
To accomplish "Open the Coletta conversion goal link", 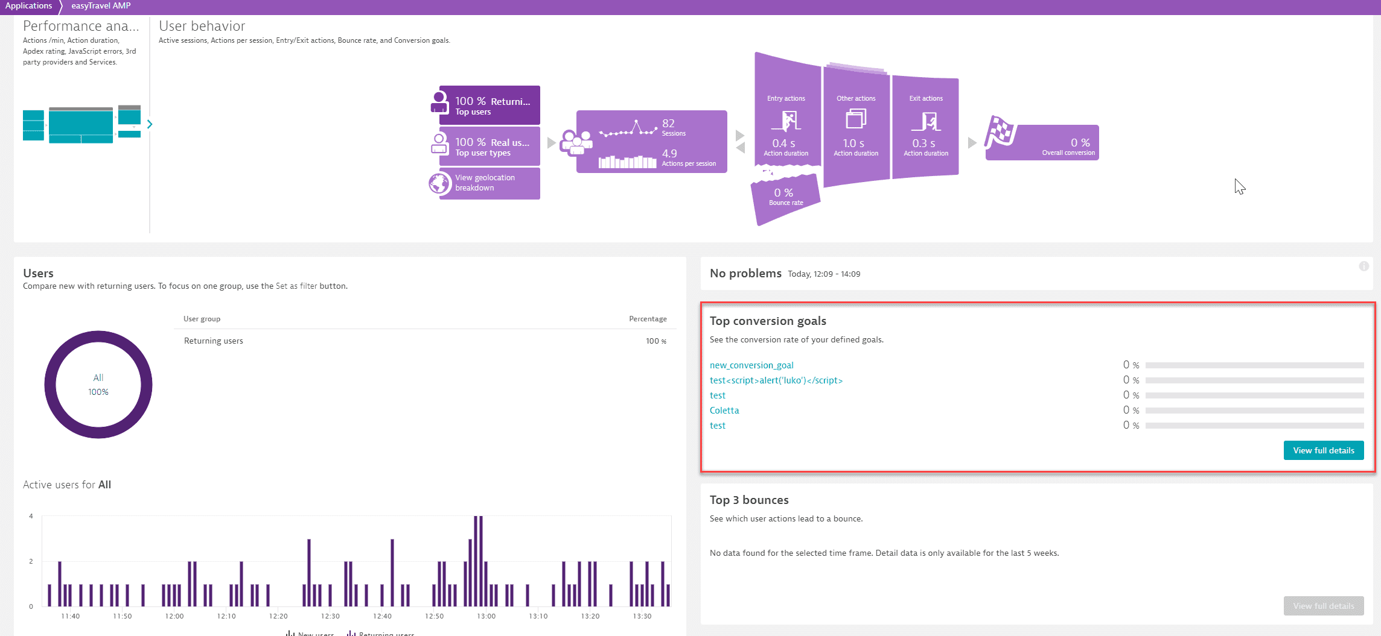I will tap(724, 411).
